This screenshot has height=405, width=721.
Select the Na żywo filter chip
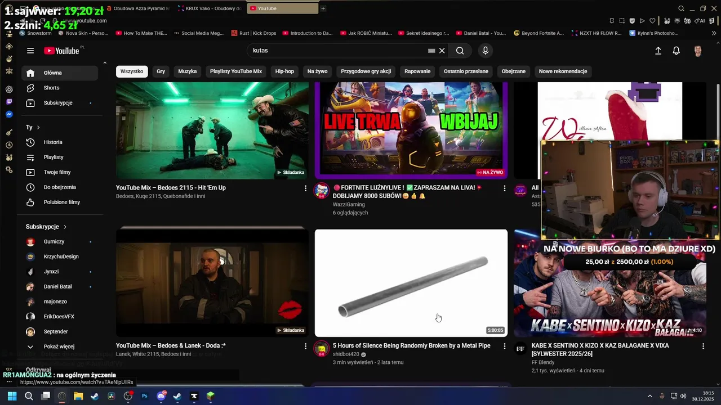click(x=318, y=71)
